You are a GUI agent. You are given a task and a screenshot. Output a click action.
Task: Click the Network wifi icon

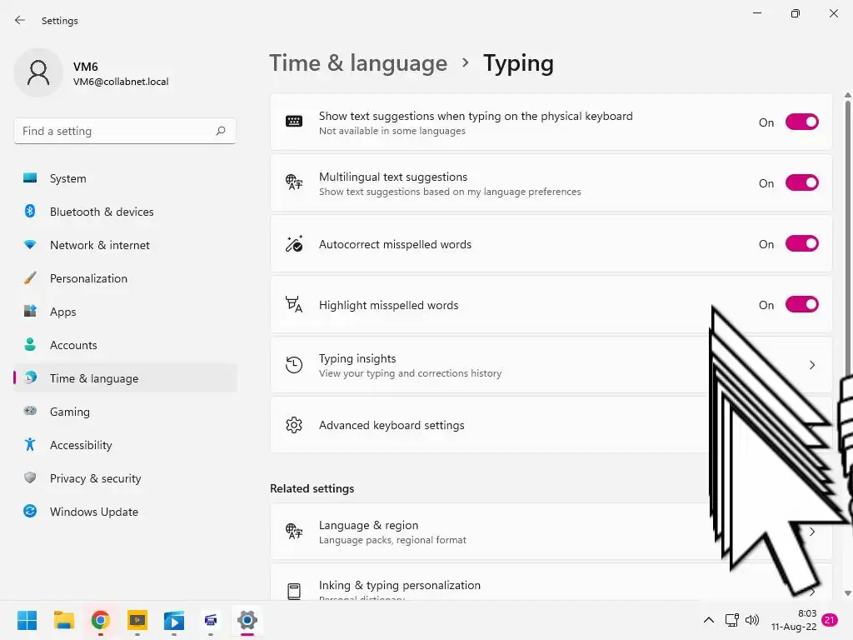pos(30,244)
